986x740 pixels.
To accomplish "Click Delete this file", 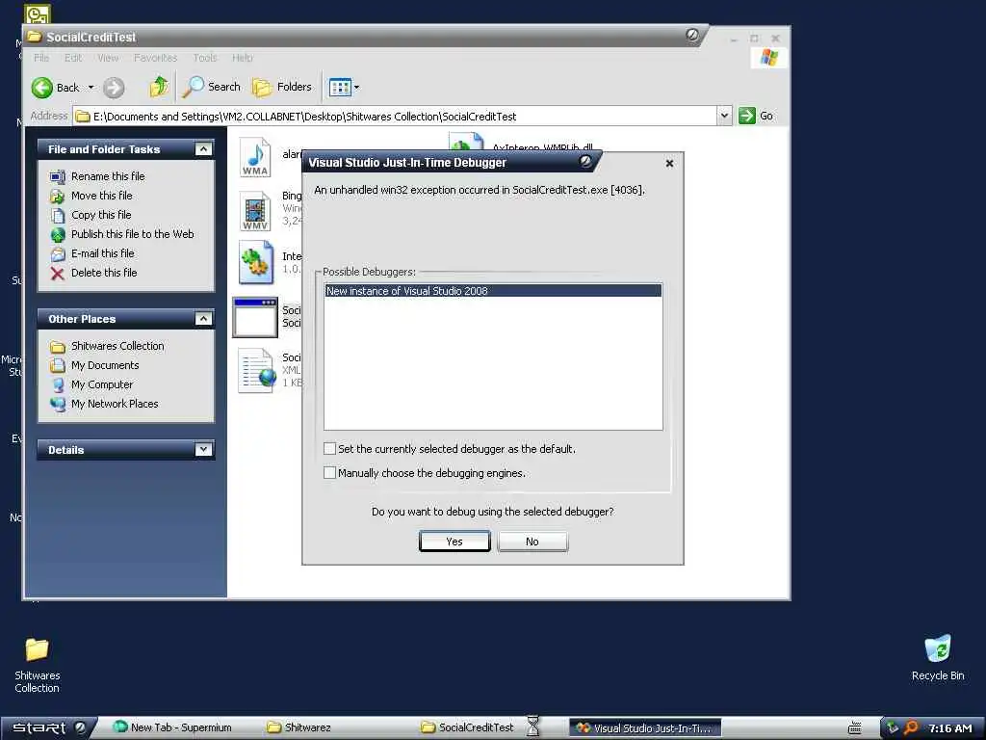I will (x=104, y=273).
